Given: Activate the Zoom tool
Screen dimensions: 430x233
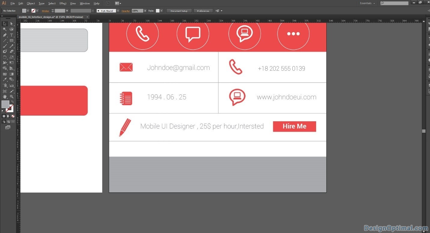Looking at the screenshot, I should [x=11, y=97].
